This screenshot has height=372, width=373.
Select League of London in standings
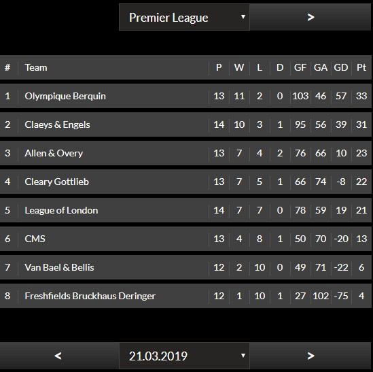[x=61, y=210]
